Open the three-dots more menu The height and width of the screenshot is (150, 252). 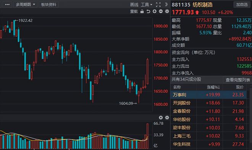tap(7, 5)
